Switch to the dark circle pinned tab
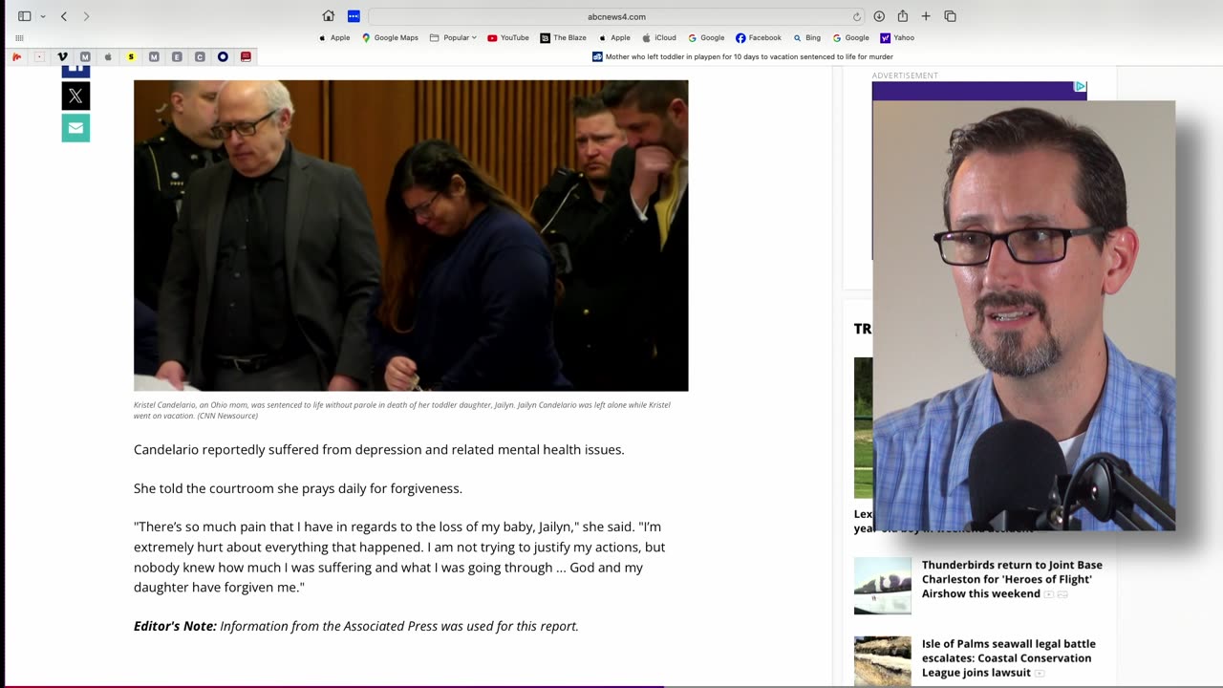Screen dimensions: 1223x688 223,57
